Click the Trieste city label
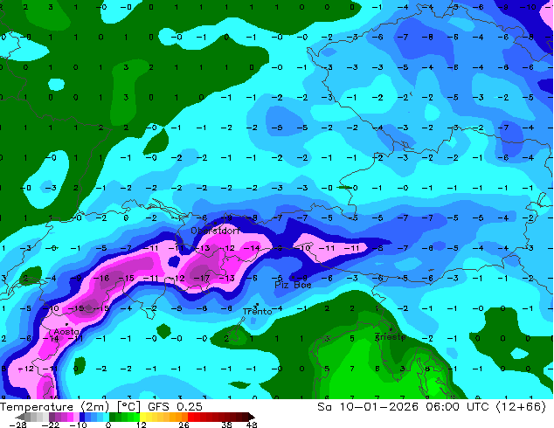The image size is (554, 428). coord(390,336)
